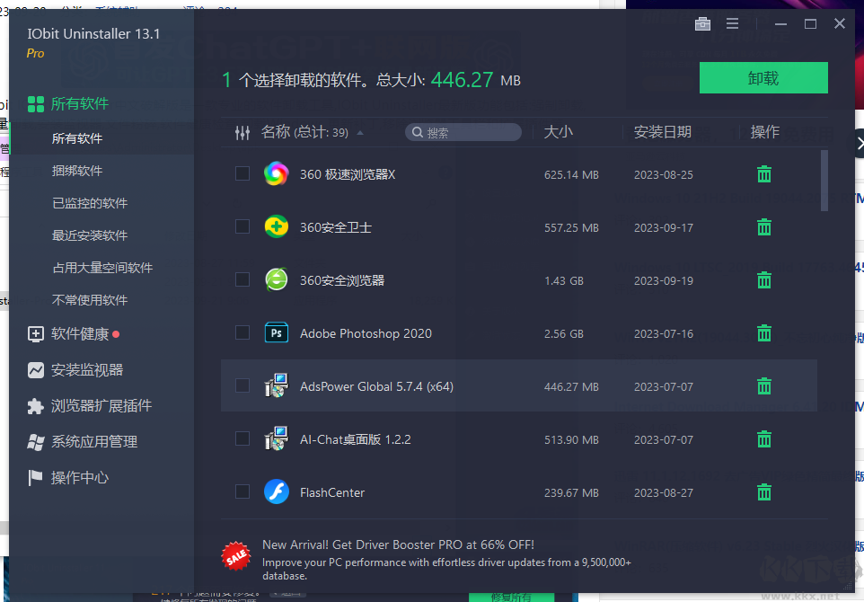Open the toolbox briefcase icon
Image resolution: width=864 pixels, height=602 pixels.
702,23
